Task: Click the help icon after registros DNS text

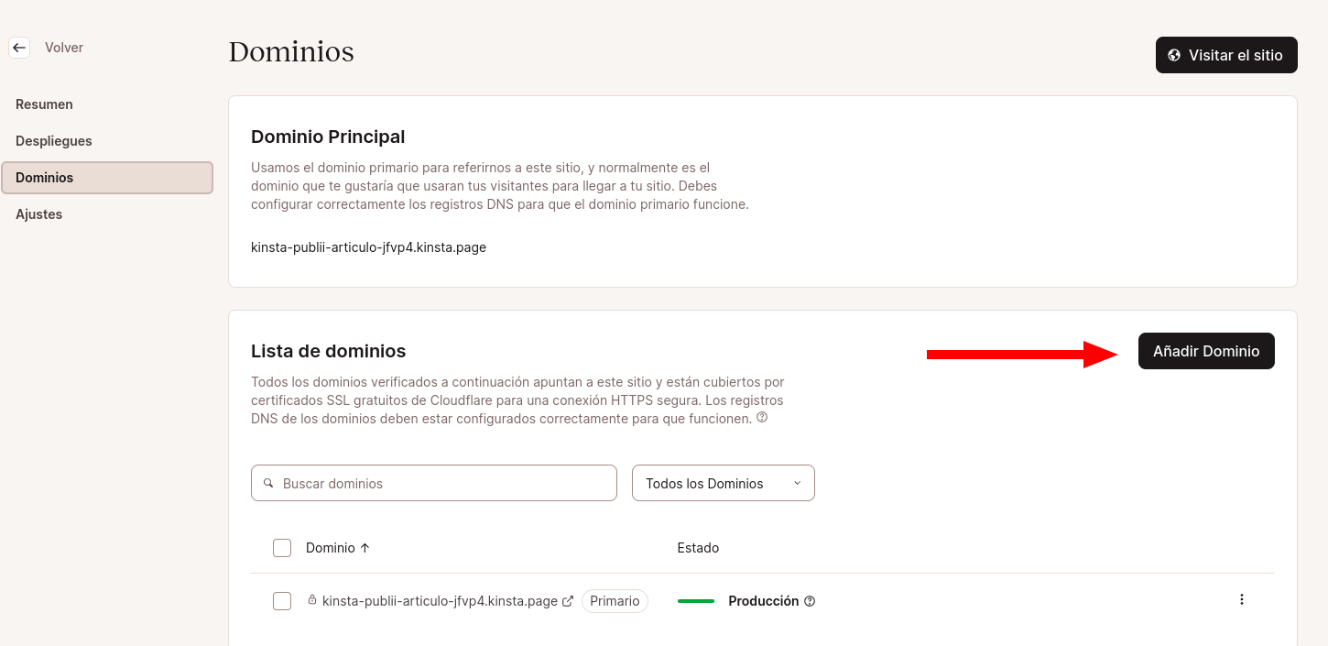Action: [x=761, y=417]
